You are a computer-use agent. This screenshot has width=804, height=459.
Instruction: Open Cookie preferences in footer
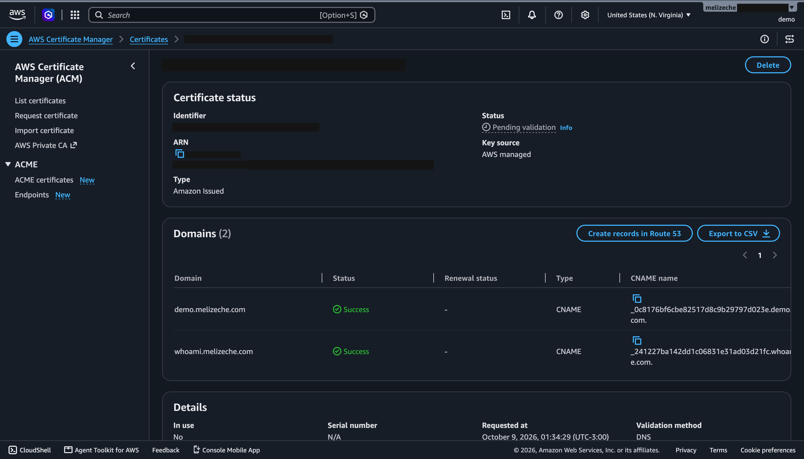(768, 450)
